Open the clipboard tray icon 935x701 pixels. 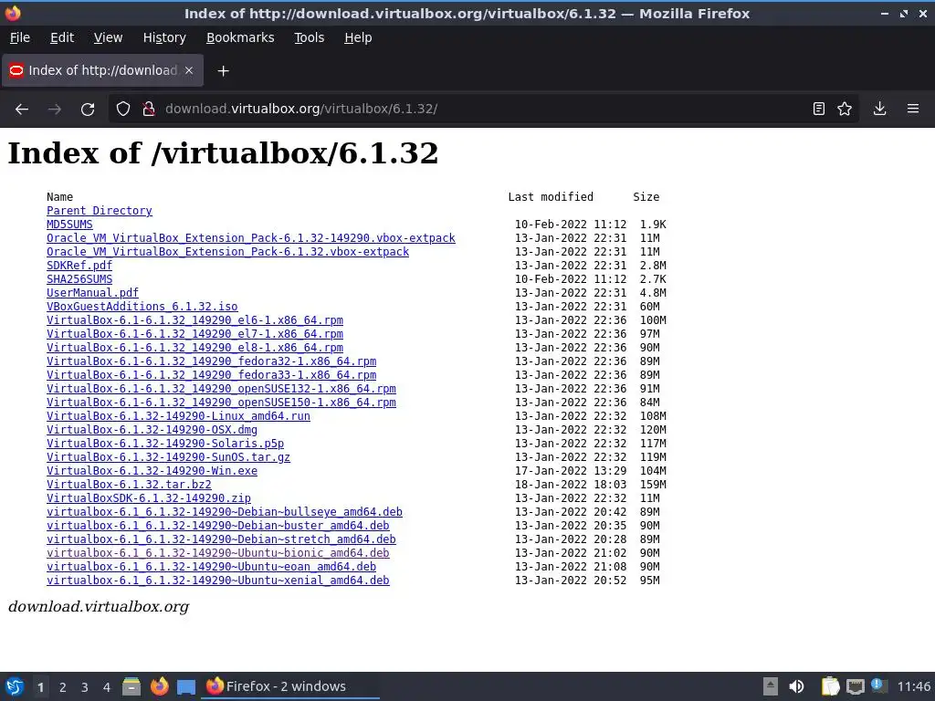pos(829,686)
